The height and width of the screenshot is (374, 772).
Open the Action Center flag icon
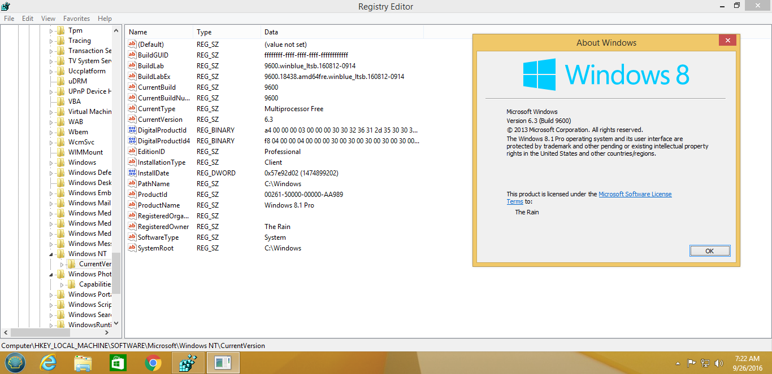(691, 363)
